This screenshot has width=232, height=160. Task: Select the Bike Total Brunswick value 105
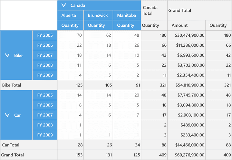98,85
